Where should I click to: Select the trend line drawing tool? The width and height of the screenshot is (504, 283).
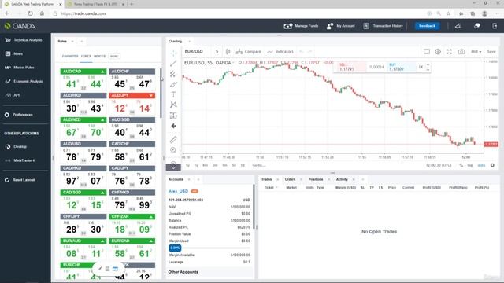coord(173,63)
